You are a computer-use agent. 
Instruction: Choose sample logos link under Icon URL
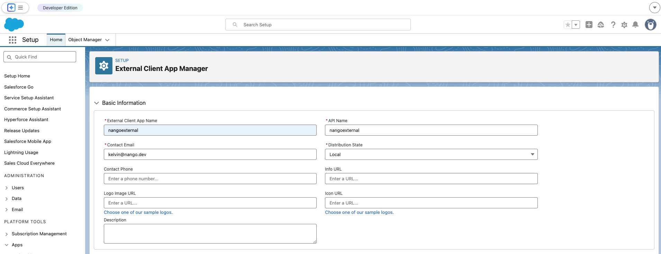[x=359, y=212]
